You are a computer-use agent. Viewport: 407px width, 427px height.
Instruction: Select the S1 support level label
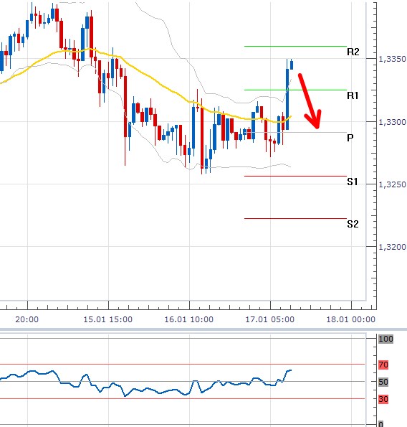[353, 182]
